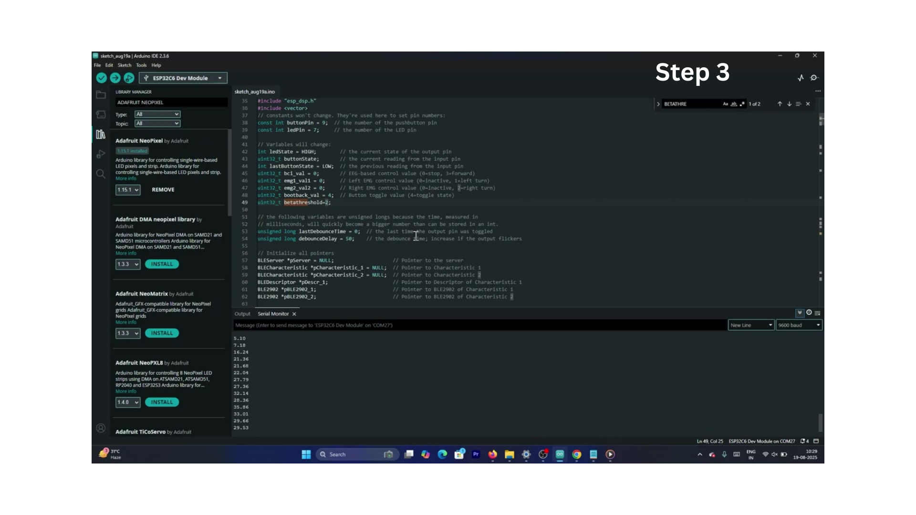Switch to the Output tab
This screenshot has height=515, width=916.
[242, 314]
